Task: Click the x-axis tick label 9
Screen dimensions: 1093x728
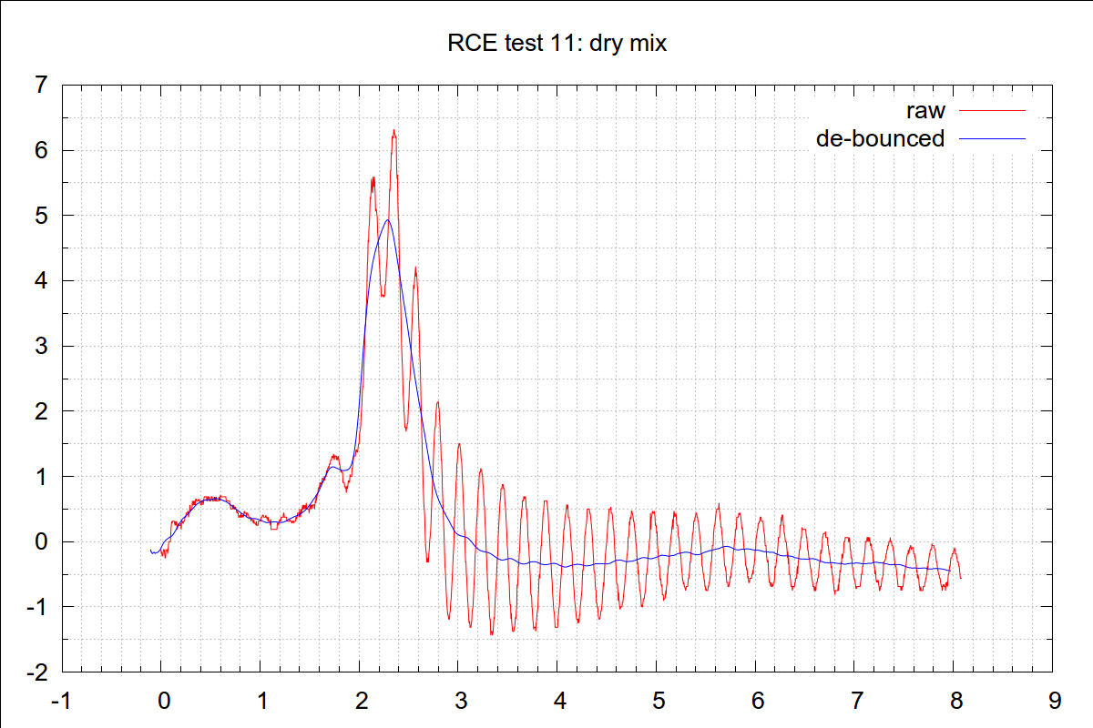Action: coord(1055,702)
